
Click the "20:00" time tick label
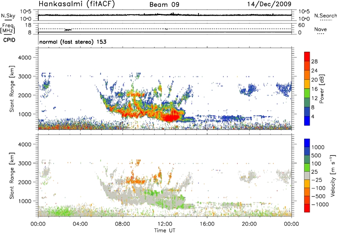249,224
